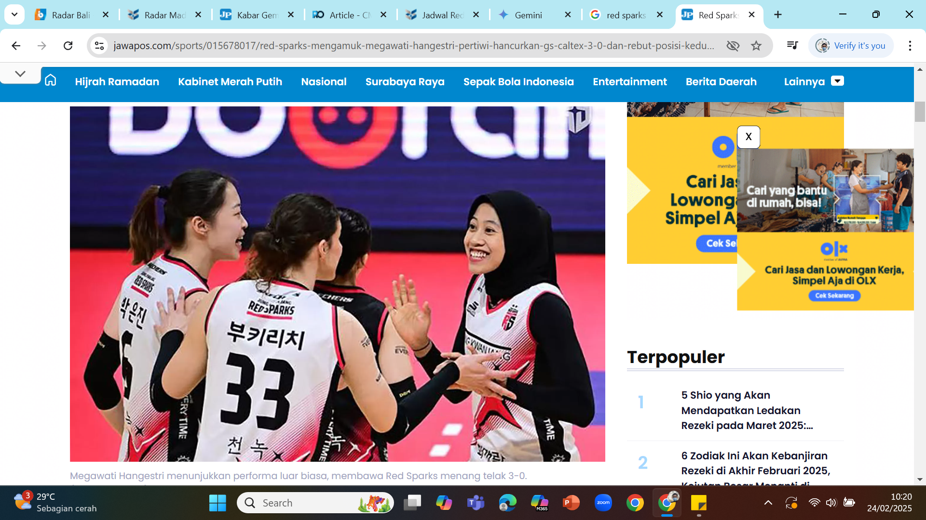
Task: Open the Megawati Red Sparks article photo
Action: [x=338, y=284]
